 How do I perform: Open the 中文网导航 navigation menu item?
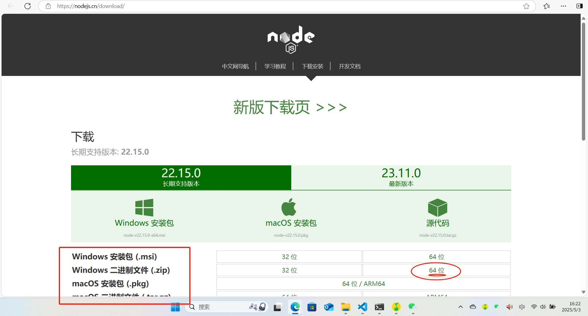coord(236,66)
